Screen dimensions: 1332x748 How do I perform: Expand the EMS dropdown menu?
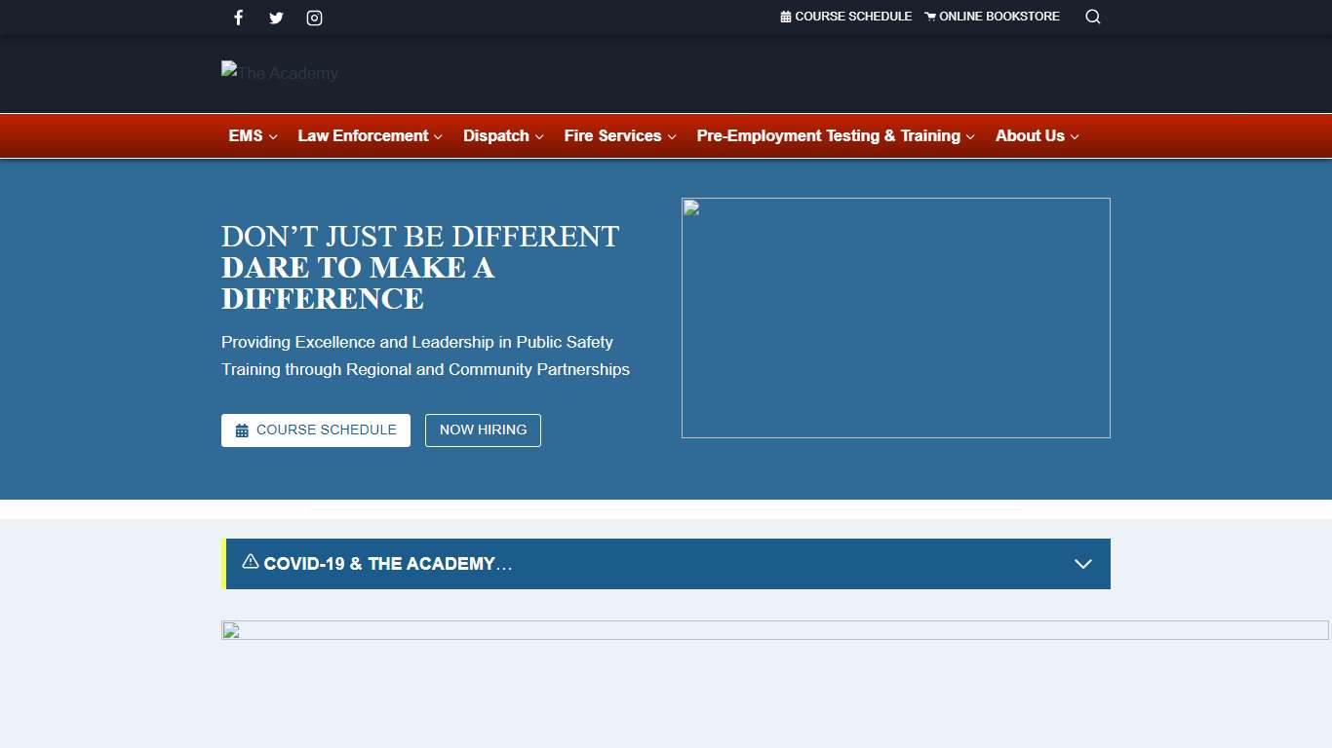(253, 136)
